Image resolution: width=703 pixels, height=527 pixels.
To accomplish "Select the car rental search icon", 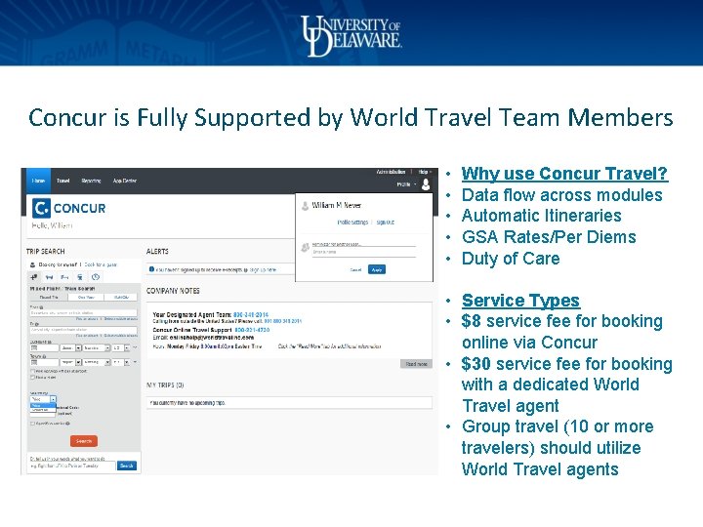I will click(x=50, y=277).
